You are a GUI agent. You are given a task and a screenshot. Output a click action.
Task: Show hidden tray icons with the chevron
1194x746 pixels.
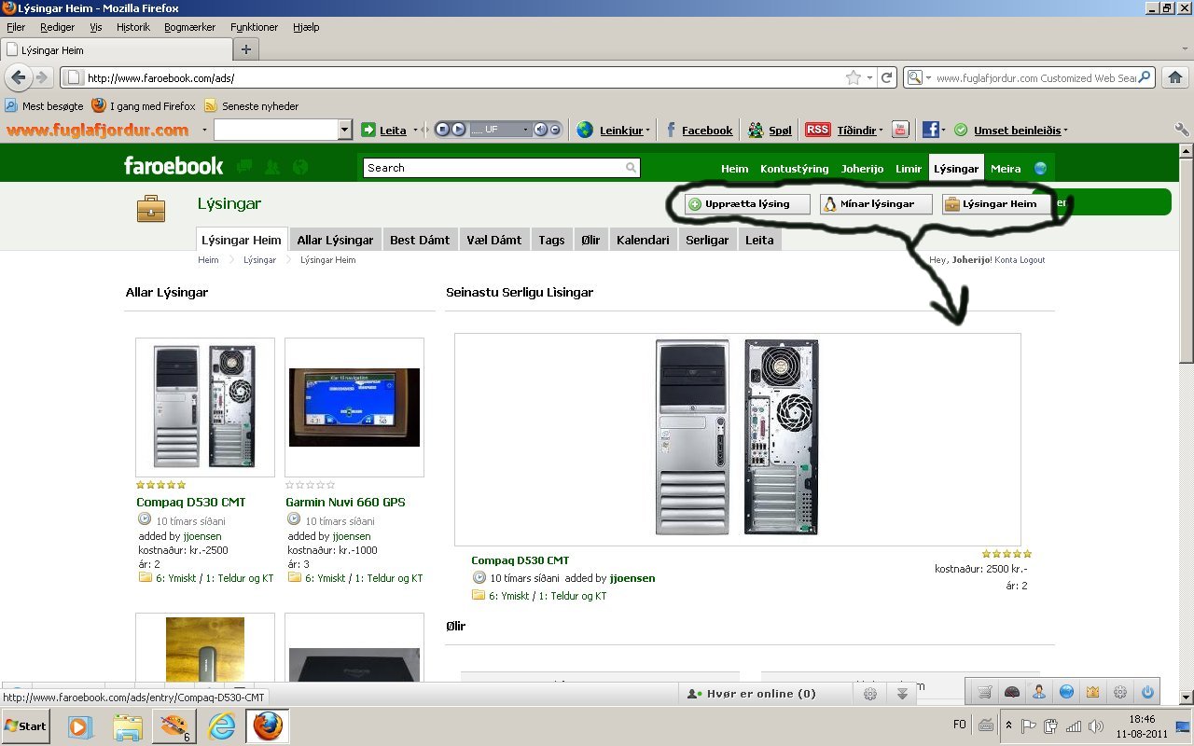click(x=1008, y=725)
